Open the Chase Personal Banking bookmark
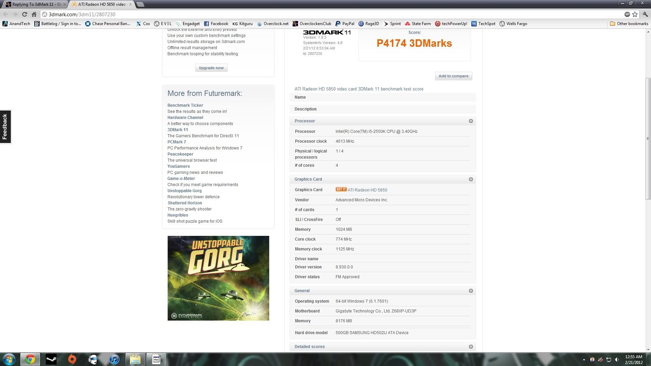Screen dimensions: 651x366 [x=108, y=24]
